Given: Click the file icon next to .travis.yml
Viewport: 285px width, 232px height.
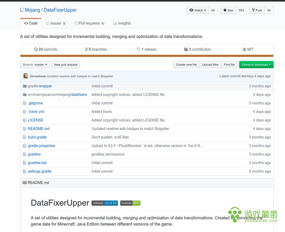Looking at the screenshot, I should [x=25, y=112].
